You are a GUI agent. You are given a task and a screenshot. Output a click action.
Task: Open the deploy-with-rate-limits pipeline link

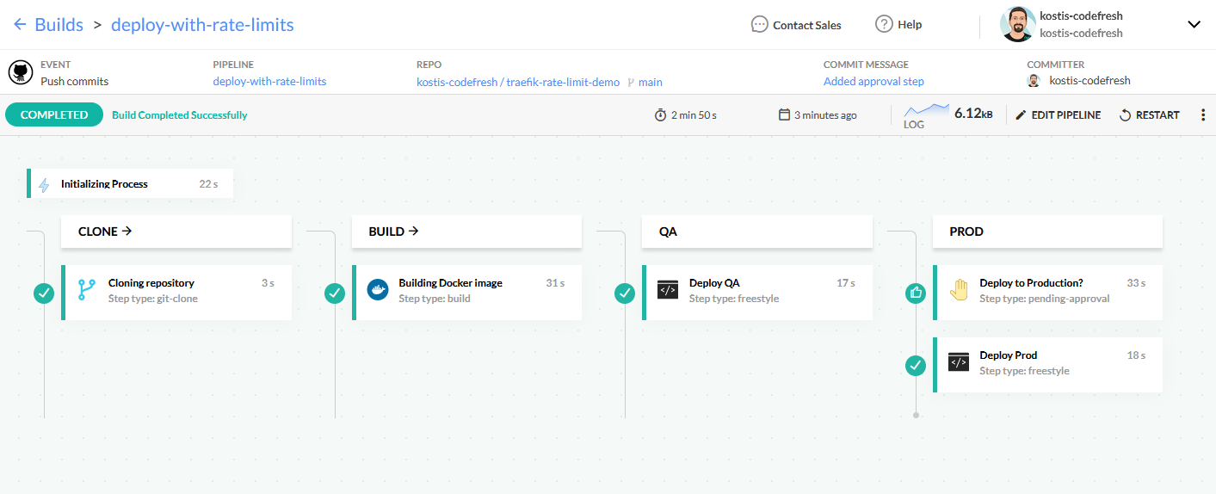[269, 82]
